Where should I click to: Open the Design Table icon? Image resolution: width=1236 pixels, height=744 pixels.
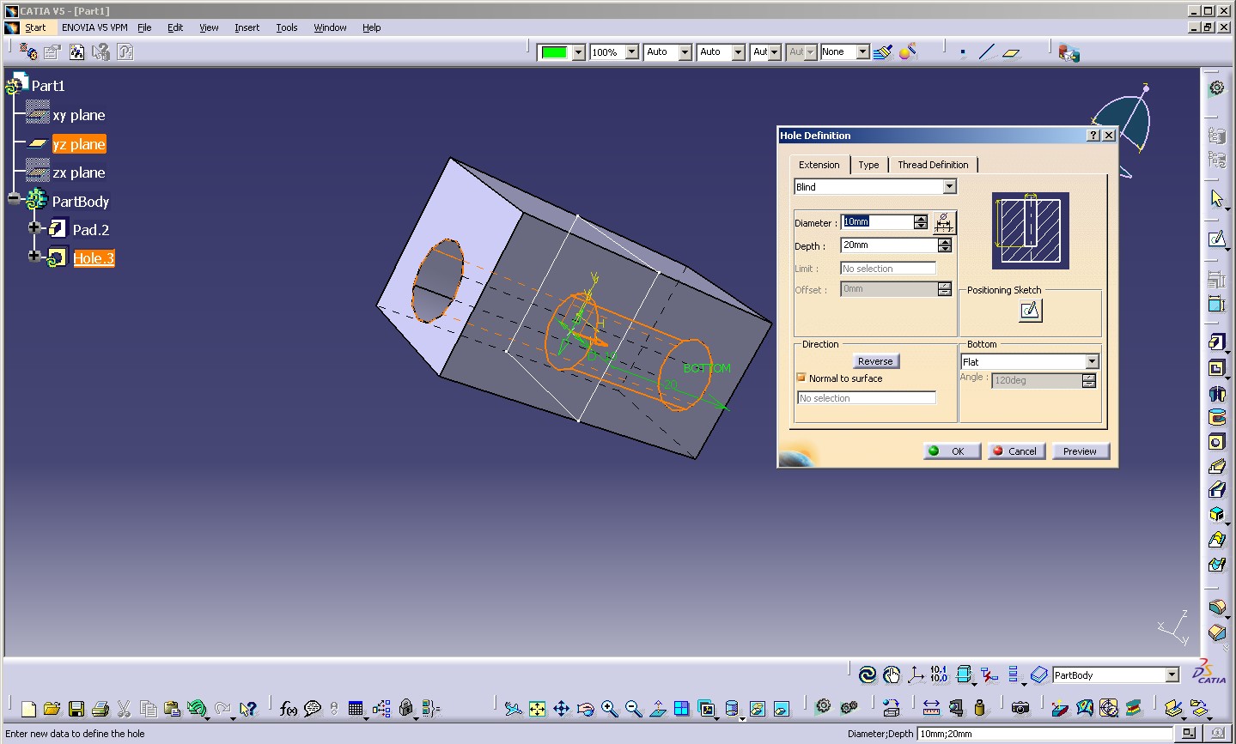(x=356, y=709)
